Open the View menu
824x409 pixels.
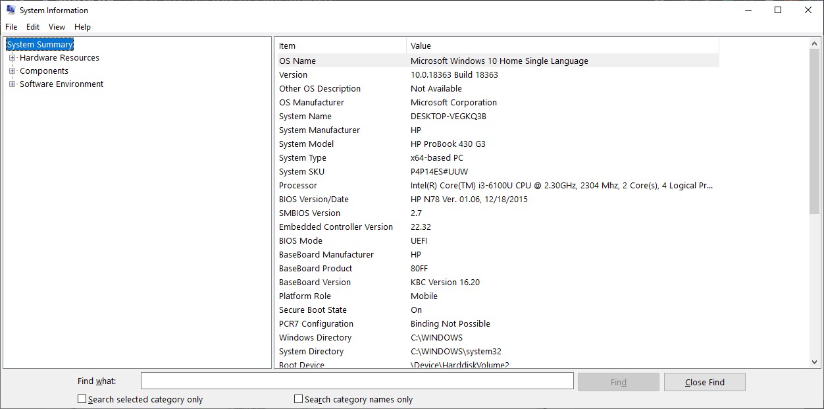57,27
